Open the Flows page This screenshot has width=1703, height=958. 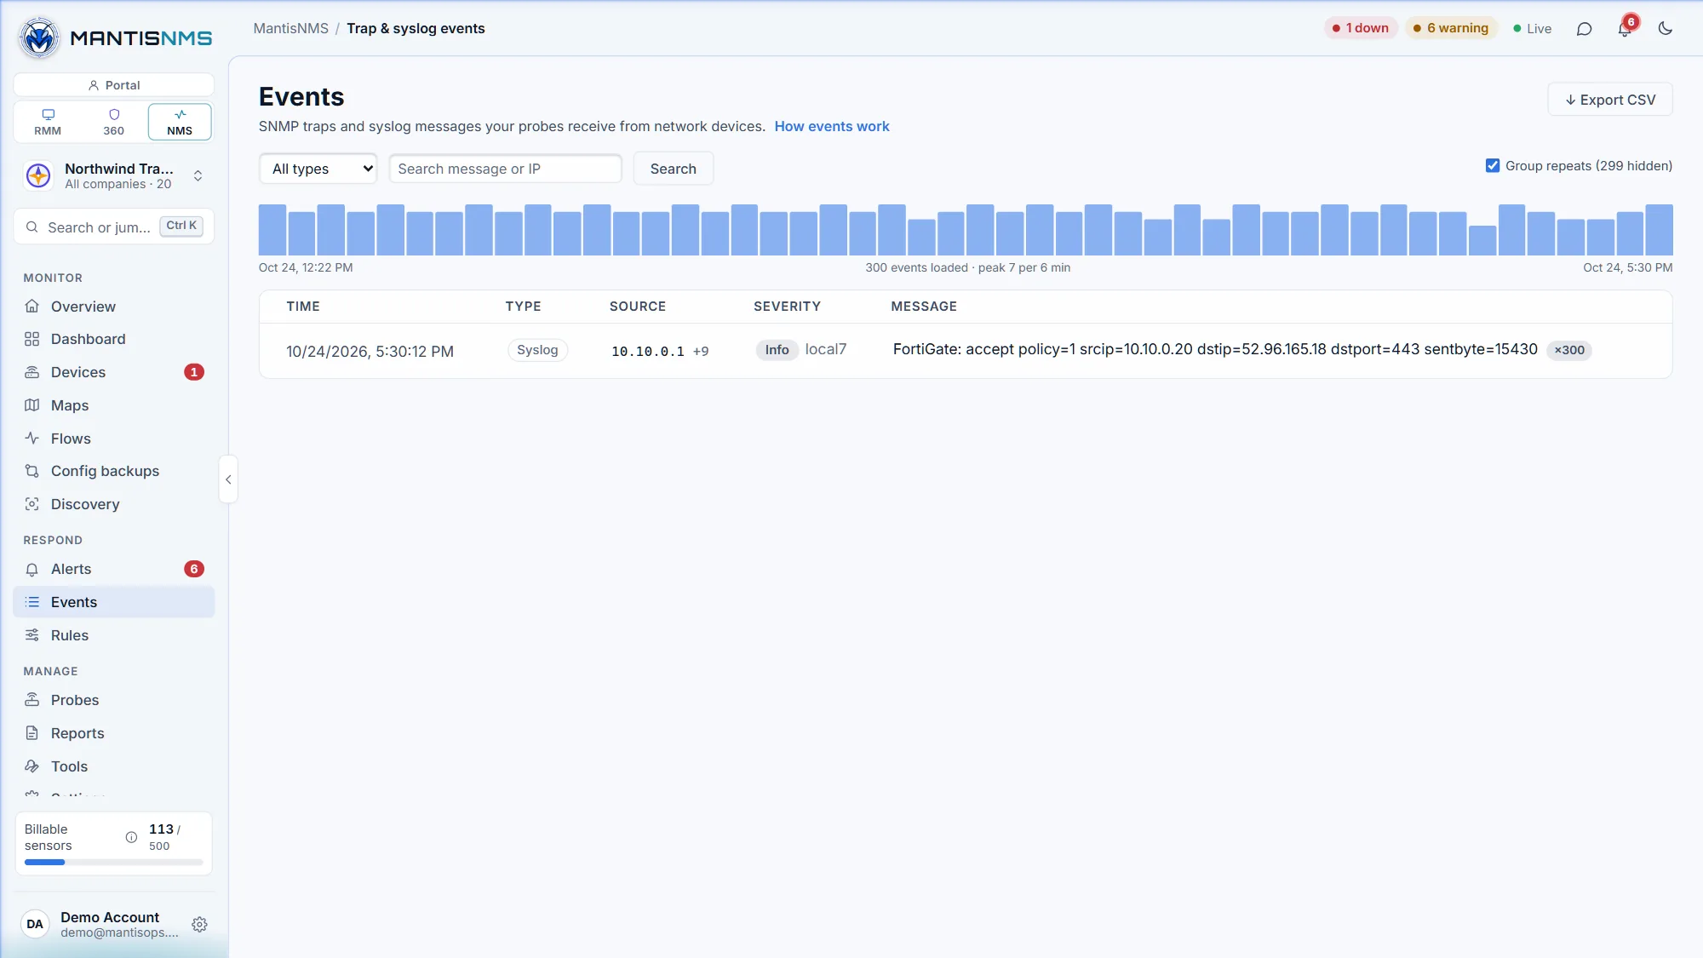click(113, 439)
